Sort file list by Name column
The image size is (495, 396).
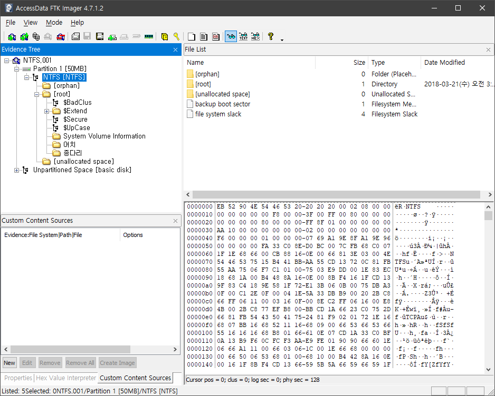coord(250,62)
